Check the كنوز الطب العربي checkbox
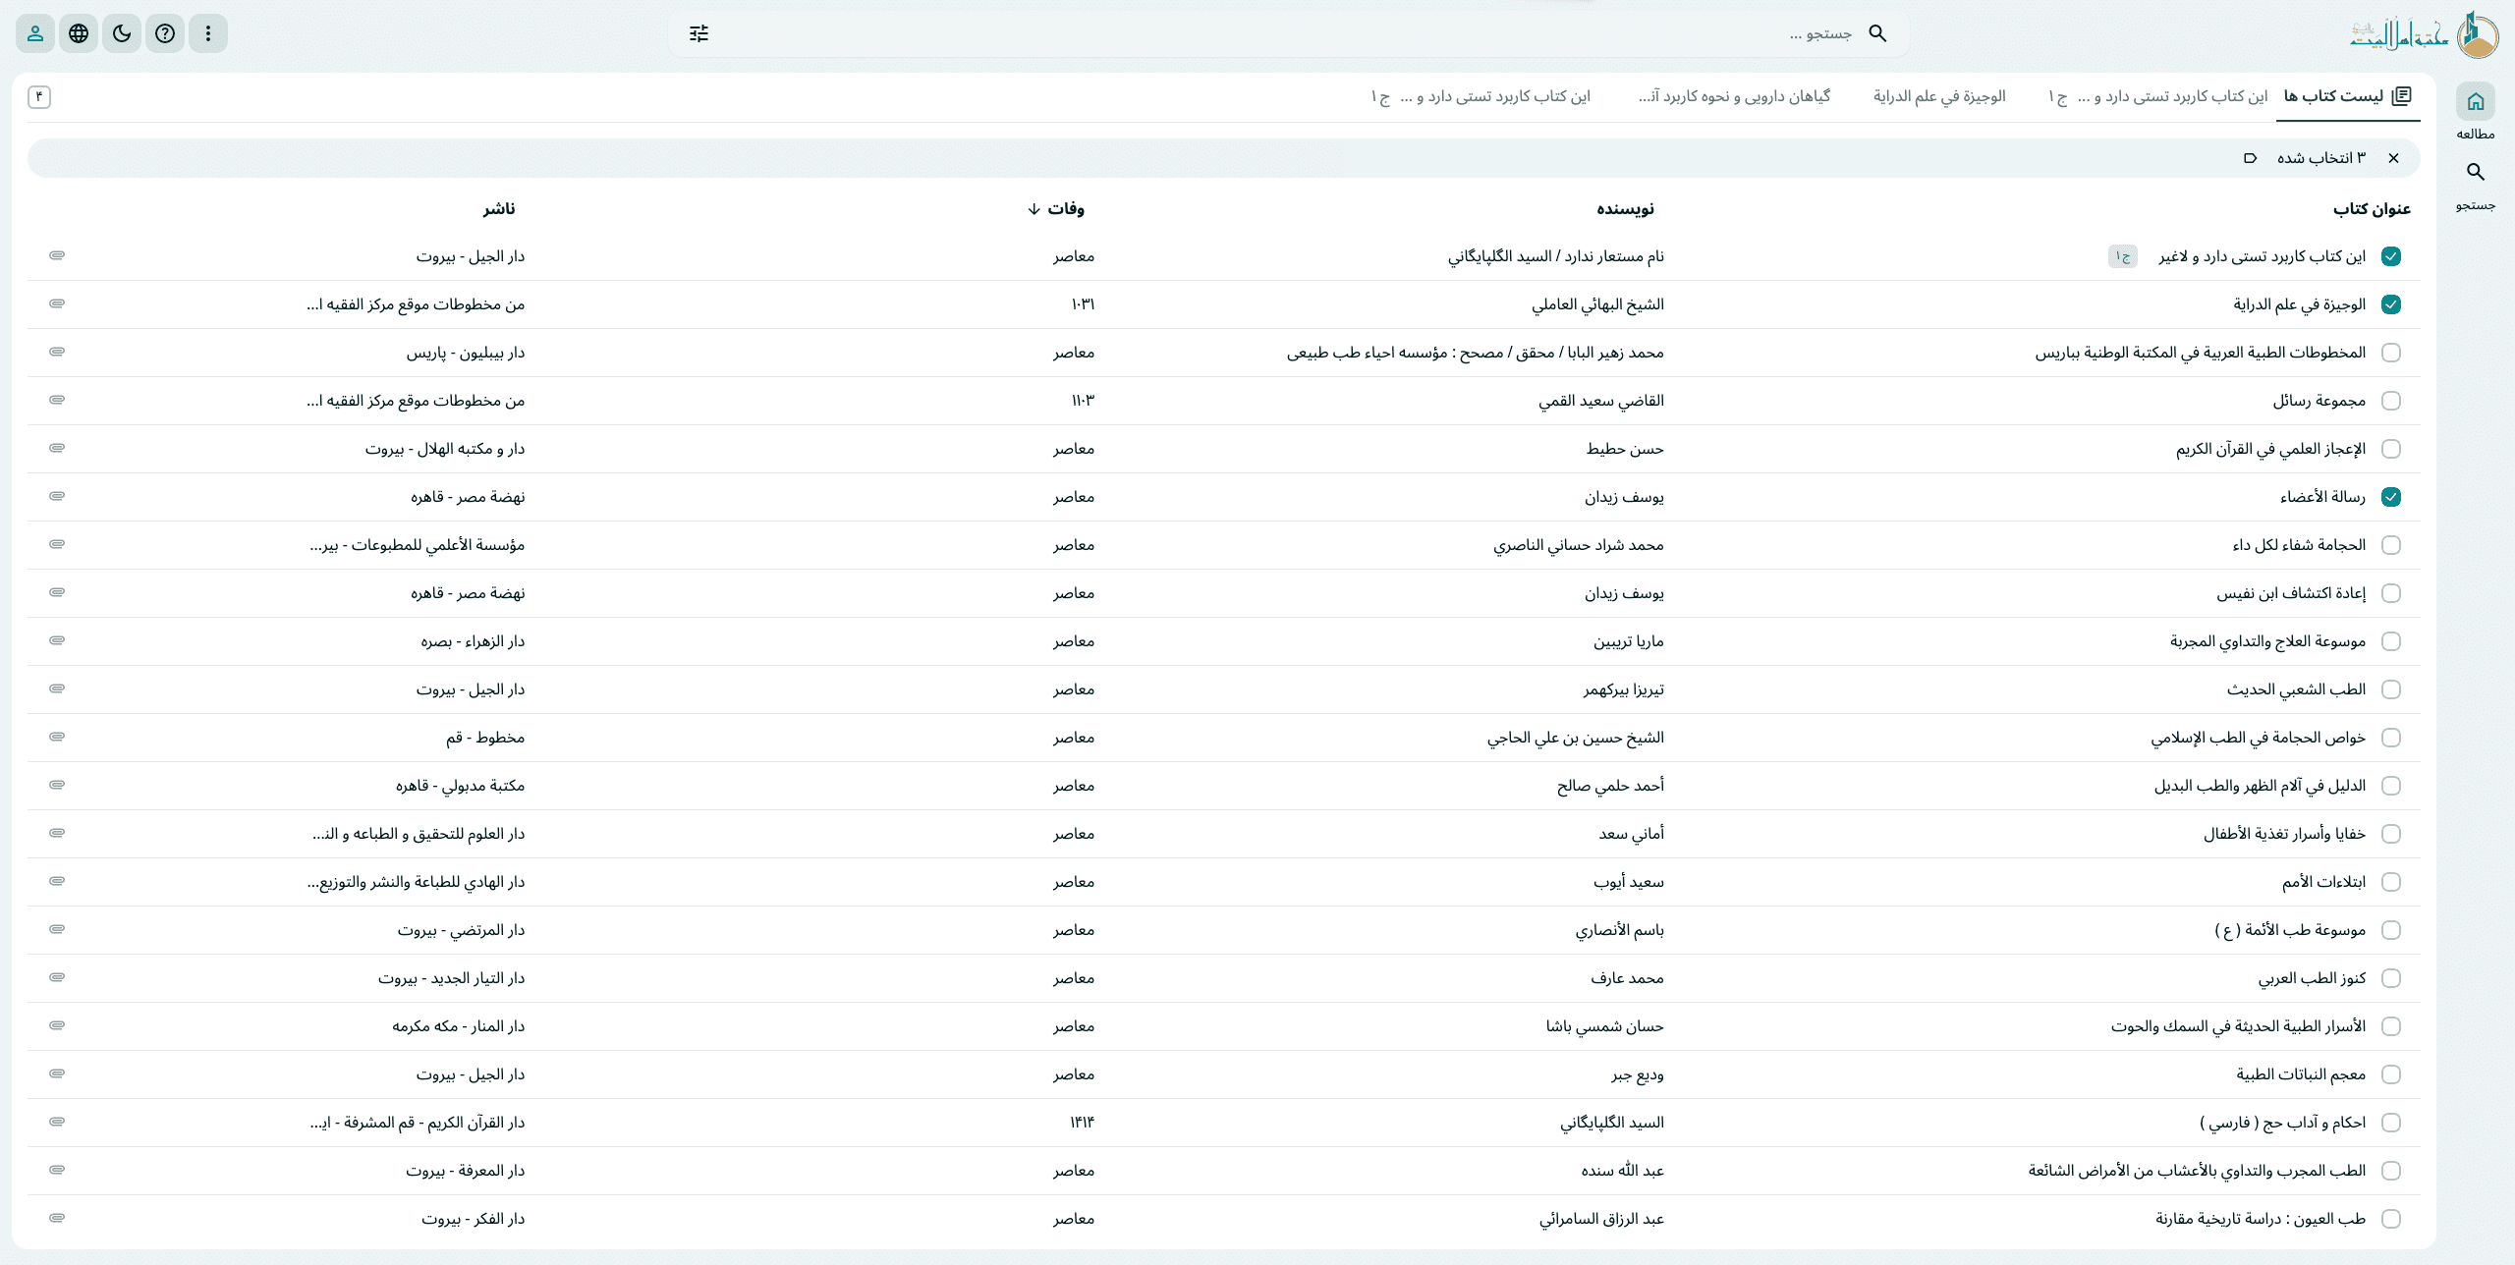Screen dimensions: 2515x1265 coord(2391,978)
